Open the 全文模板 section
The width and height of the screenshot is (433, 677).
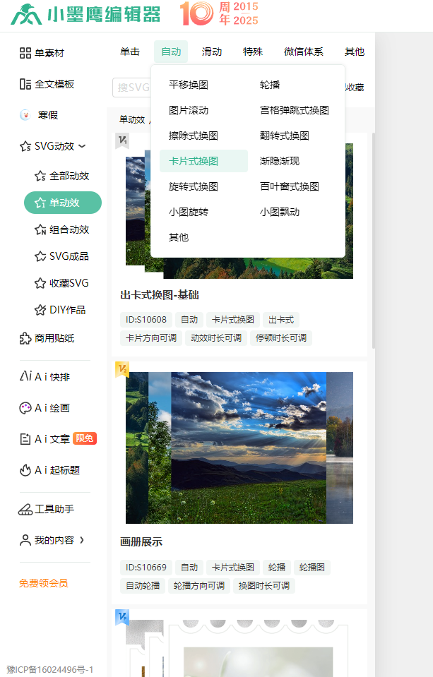click(47, 84)
